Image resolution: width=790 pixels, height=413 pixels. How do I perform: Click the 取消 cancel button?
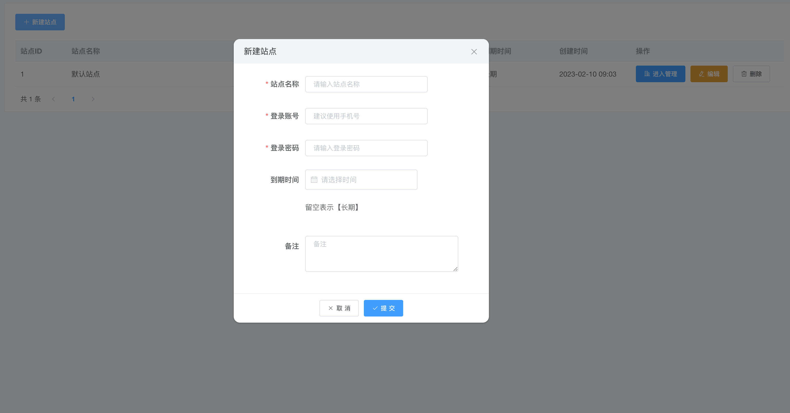[339, 308]
